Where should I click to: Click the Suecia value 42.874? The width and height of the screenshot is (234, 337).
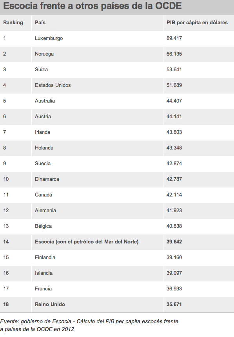pos(174,163)
